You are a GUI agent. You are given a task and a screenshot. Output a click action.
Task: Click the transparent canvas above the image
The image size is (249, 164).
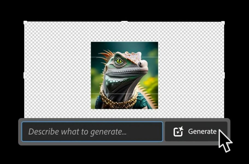coord(124,31)
